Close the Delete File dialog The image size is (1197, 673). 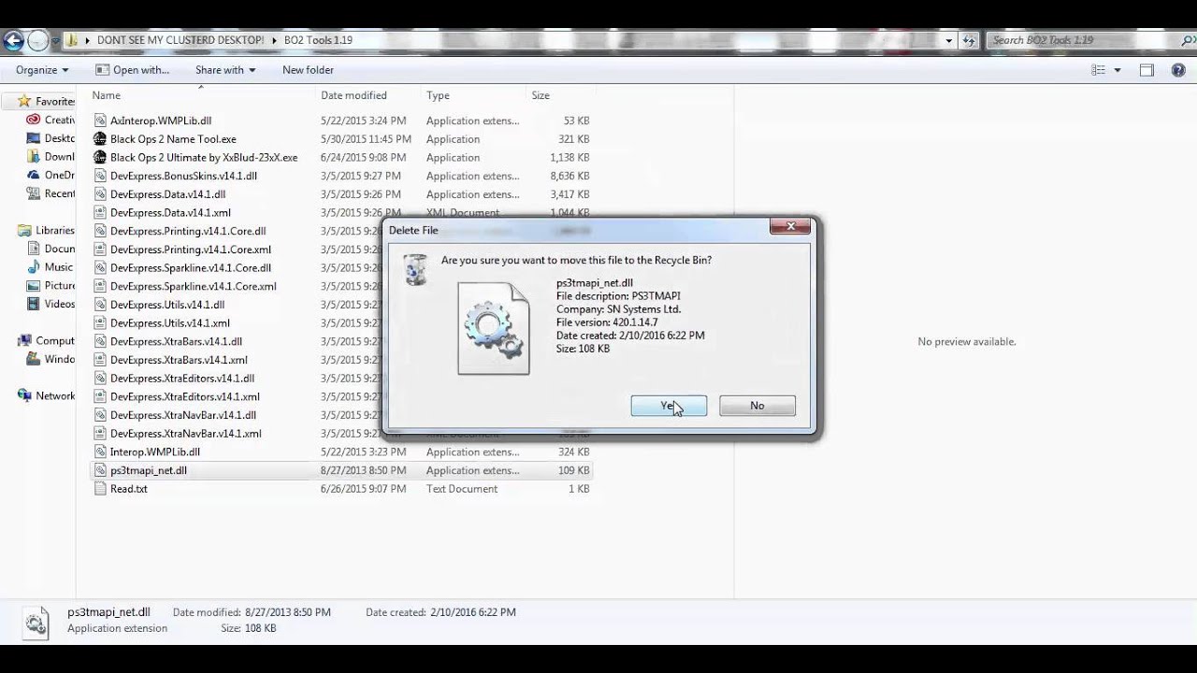(790, 226)
